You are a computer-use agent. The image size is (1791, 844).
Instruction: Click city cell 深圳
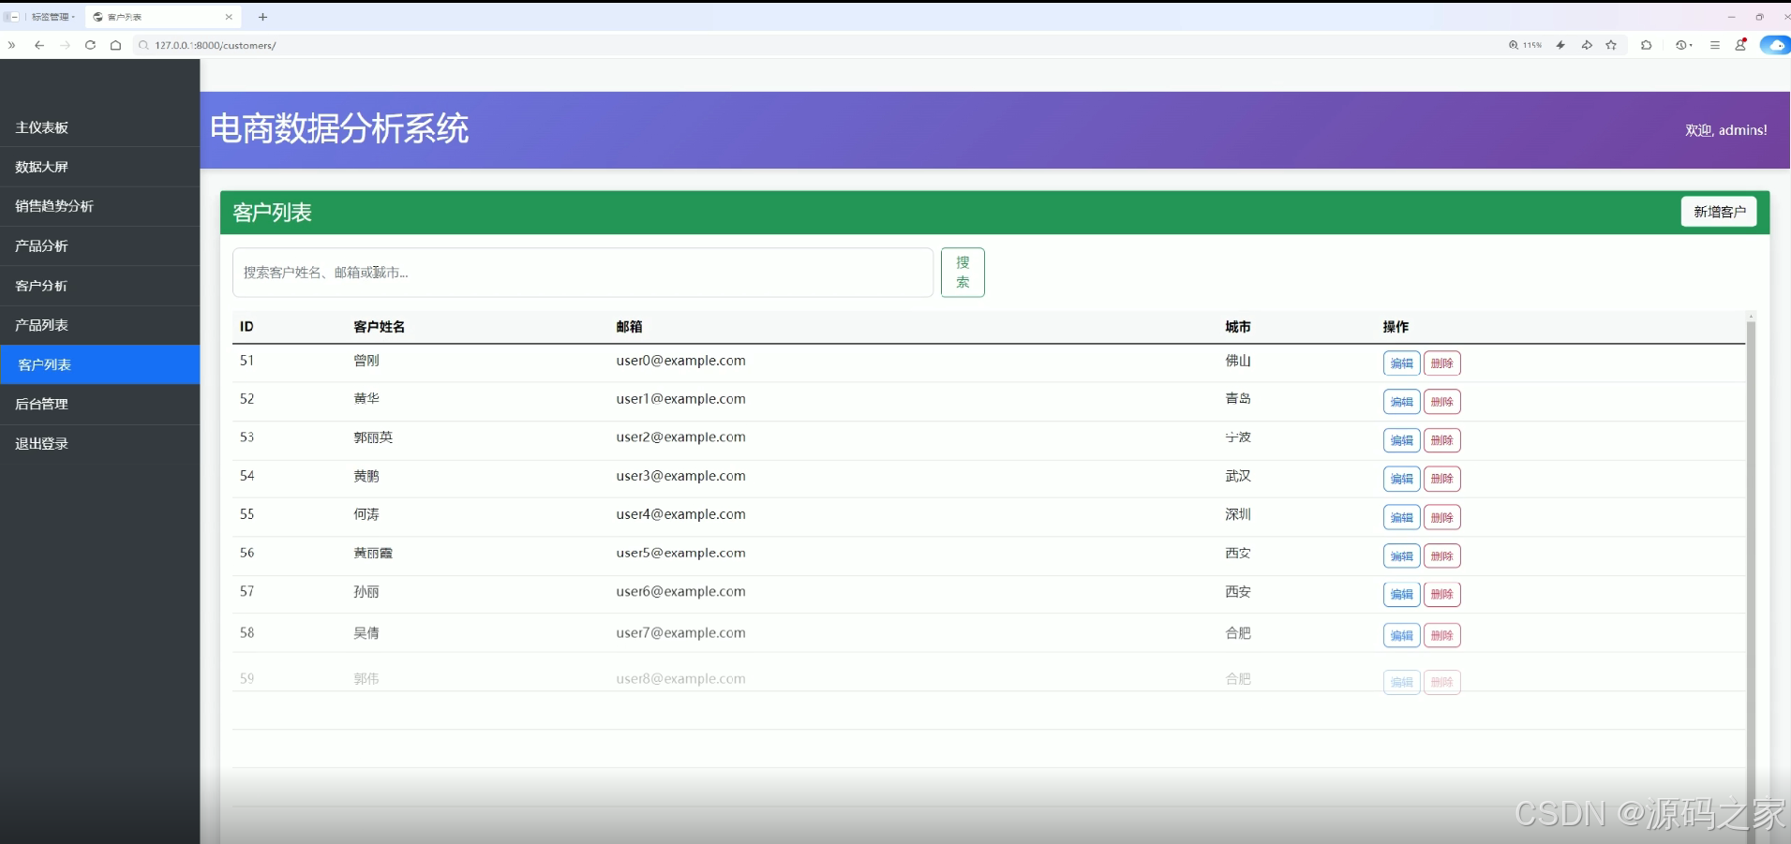click(x=1238, y=514)
